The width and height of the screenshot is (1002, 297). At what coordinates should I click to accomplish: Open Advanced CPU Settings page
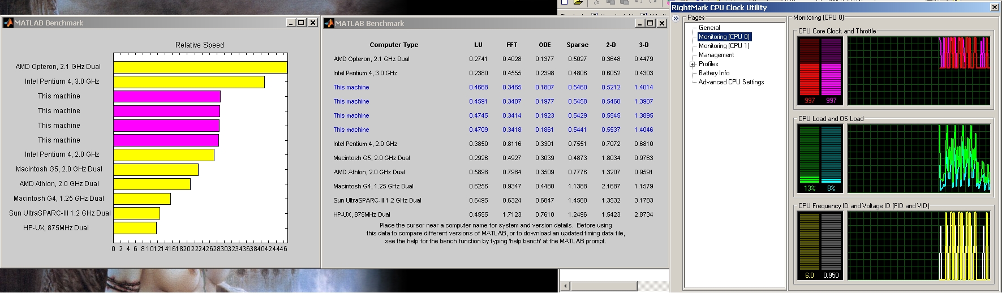(731, 82)
